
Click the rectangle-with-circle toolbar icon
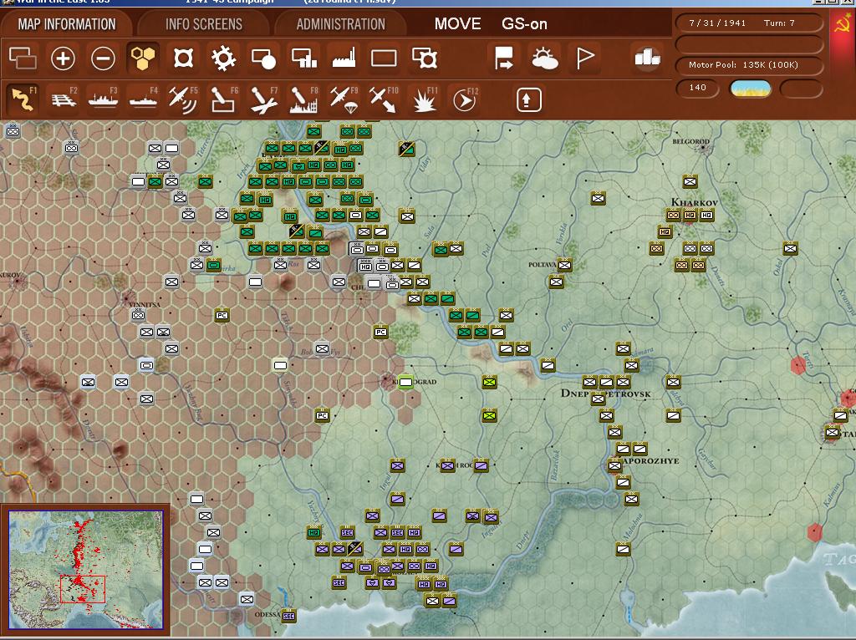click(x=263, y=58)
